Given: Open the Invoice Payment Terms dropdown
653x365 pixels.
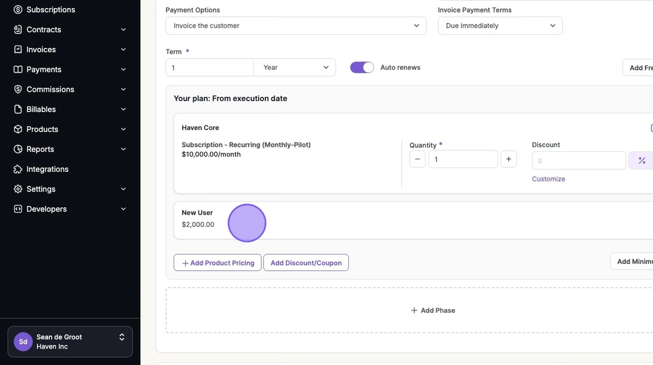Looking at the screenshot, I should (500, 26).
